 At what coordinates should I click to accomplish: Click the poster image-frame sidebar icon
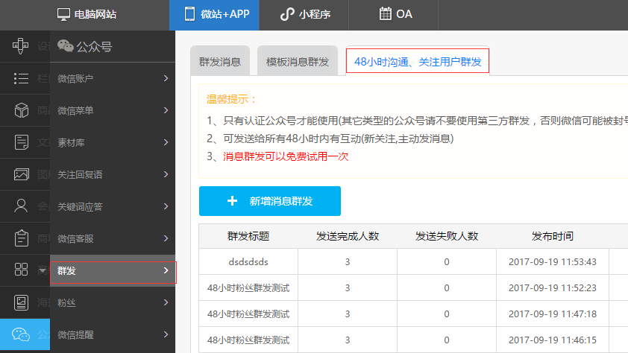(x=21, y=302)
